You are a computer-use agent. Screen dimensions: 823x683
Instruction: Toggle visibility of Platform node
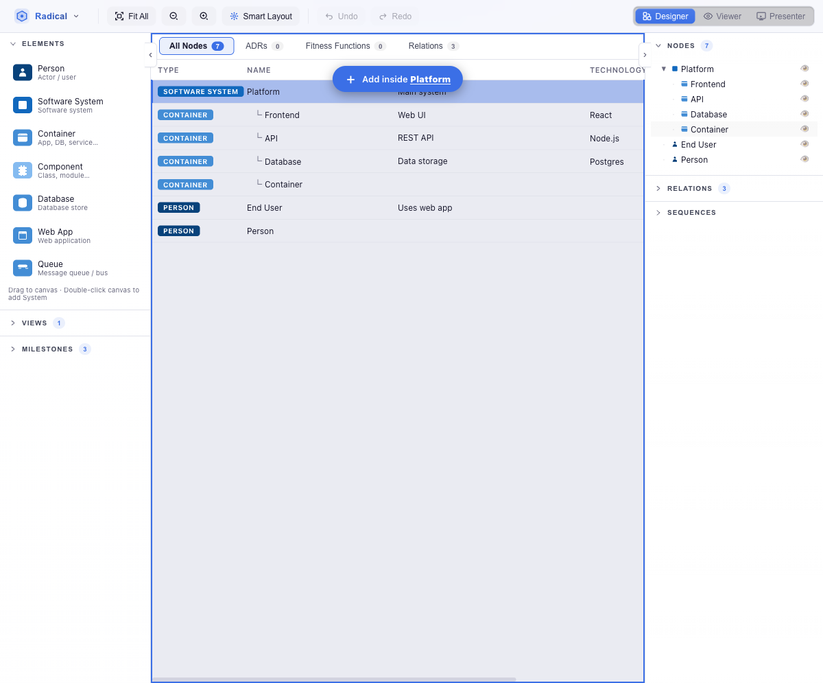[804, 68]
